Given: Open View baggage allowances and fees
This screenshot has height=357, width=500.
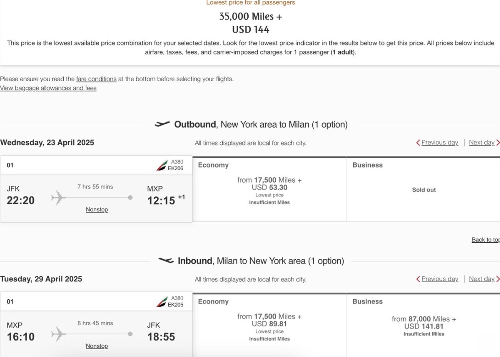Looking at the screenshot, I should click(48, 88).
